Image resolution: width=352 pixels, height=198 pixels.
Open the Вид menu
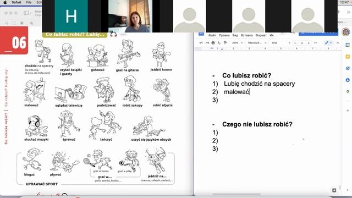pos(235,35)
